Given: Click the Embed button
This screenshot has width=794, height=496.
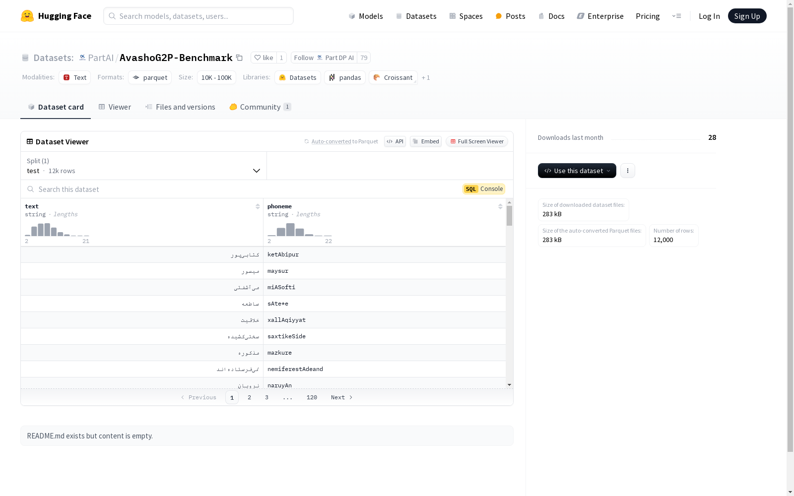Looking at the screenshot, I should [x=426, y=141].
